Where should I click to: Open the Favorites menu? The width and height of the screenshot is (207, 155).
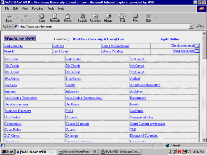(x=38, y=8)
